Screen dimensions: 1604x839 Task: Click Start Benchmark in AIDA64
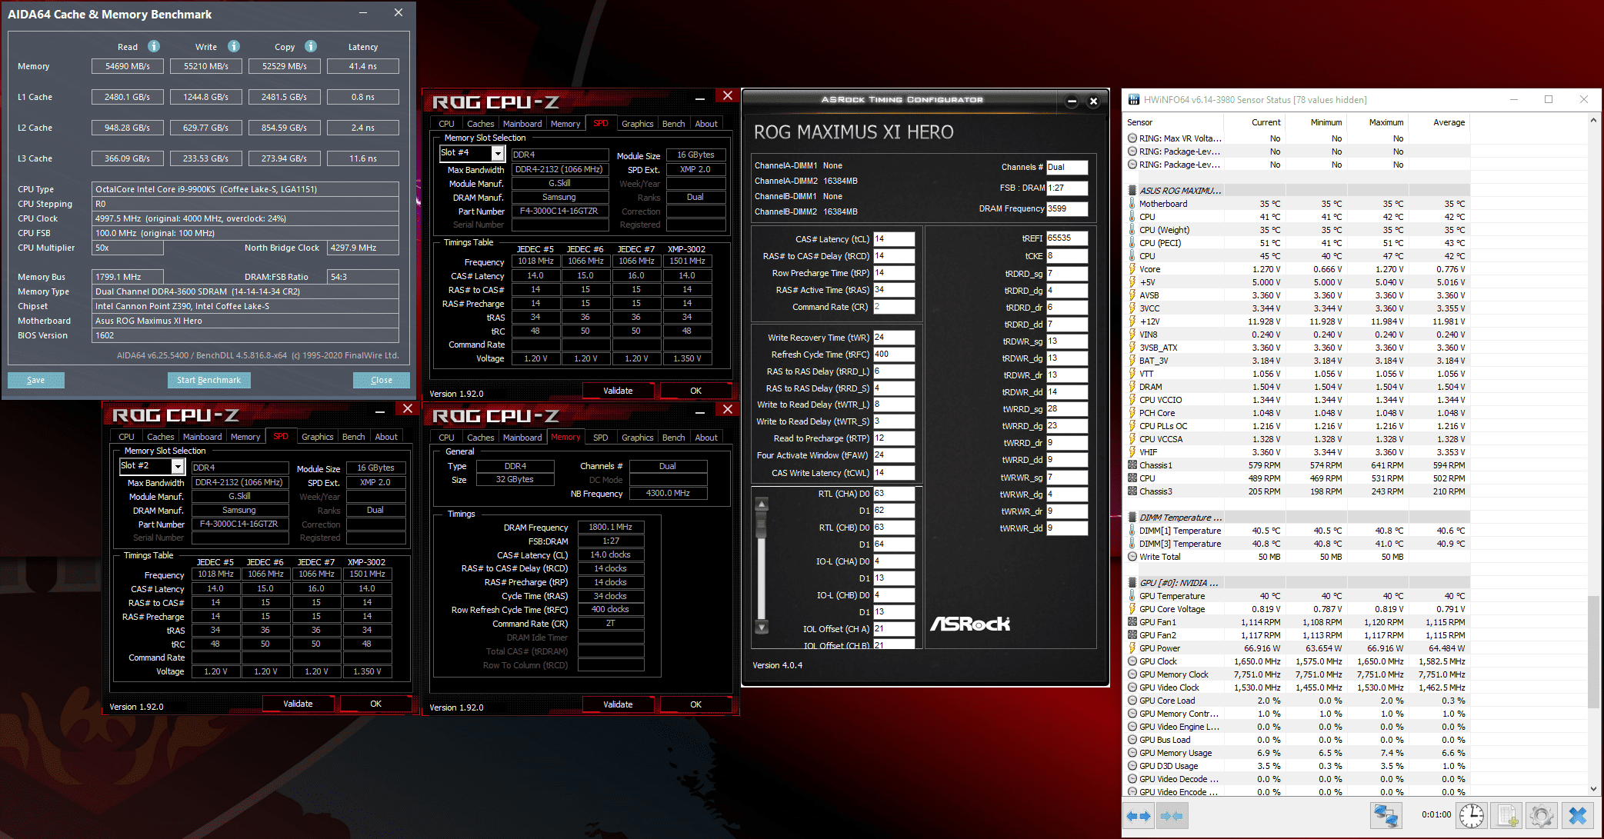point(208,380)
